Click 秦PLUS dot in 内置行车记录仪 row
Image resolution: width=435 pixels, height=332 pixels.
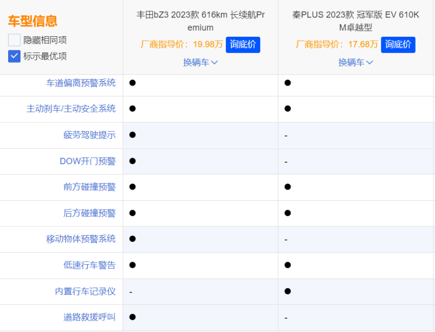pyautogui.click(x=287, y=291)
